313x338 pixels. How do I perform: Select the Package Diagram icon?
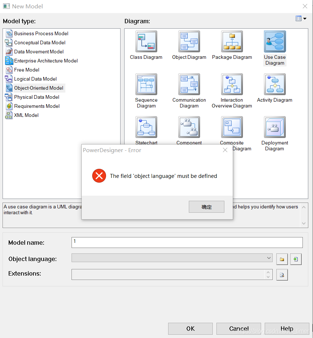[x=232, y=41]
